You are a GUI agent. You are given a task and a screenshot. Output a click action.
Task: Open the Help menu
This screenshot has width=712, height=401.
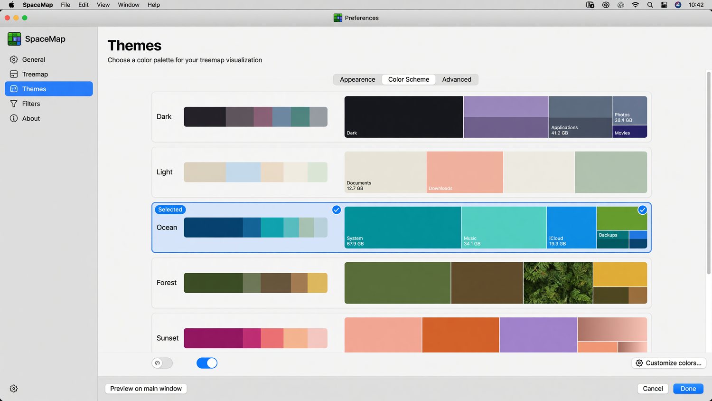[x=154, y=5]
